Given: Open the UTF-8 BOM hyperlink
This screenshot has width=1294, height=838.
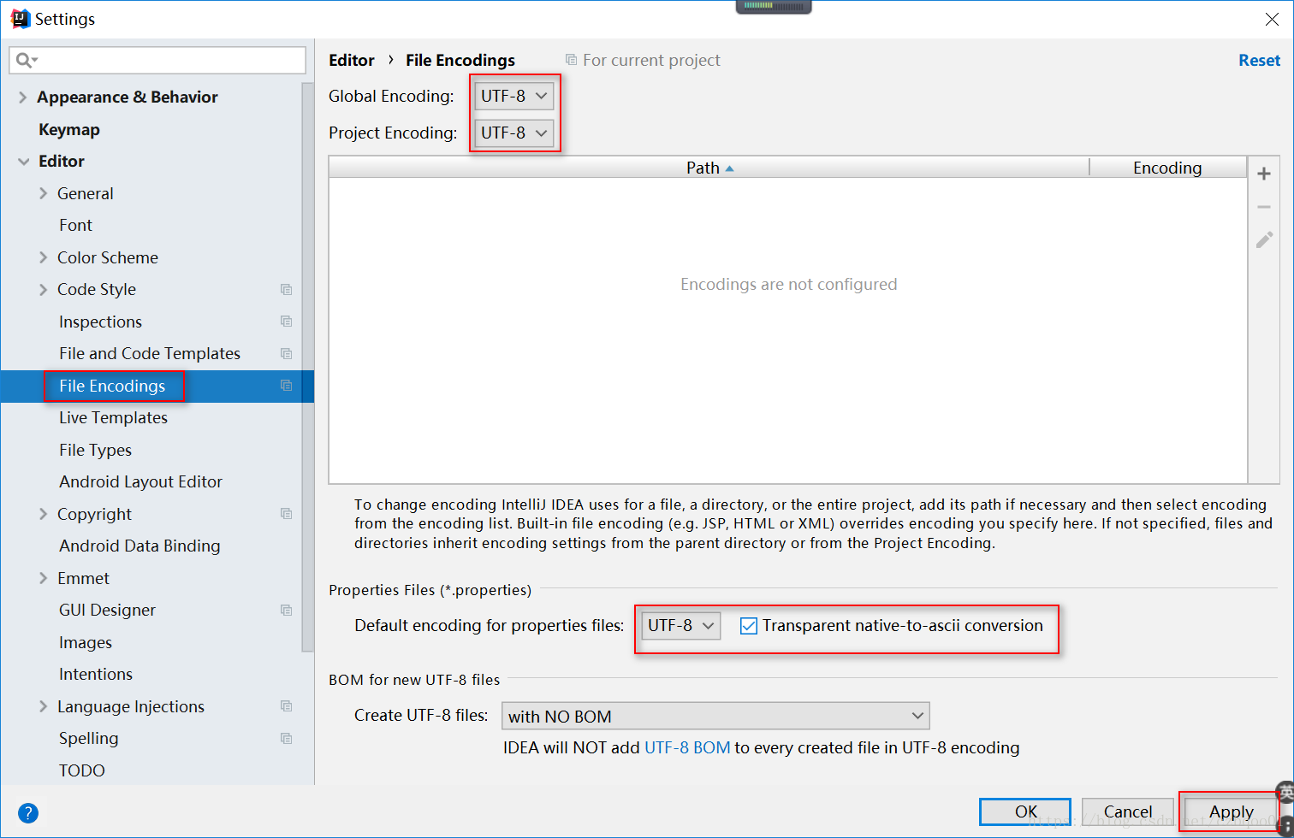Looking at the screenshot, I should [687, 747].
